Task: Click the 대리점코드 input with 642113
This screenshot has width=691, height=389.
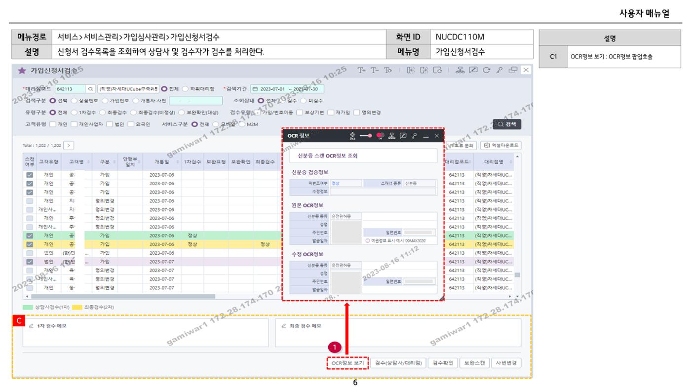Action: [x=70, y=89]
